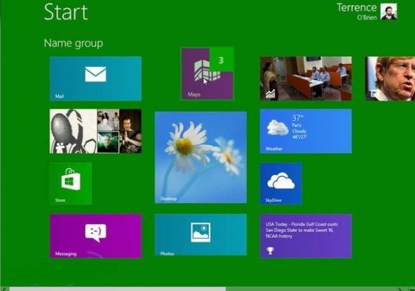Image resolution: width=415 pixels, height=291 pixels.
Task: Open the Finance tile with meeting photo
Action: point(306,78)
